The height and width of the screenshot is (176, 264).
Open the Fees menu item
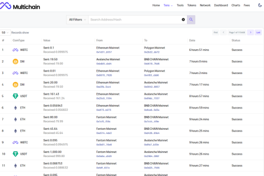pyautogui.click(x=247, y=5)
